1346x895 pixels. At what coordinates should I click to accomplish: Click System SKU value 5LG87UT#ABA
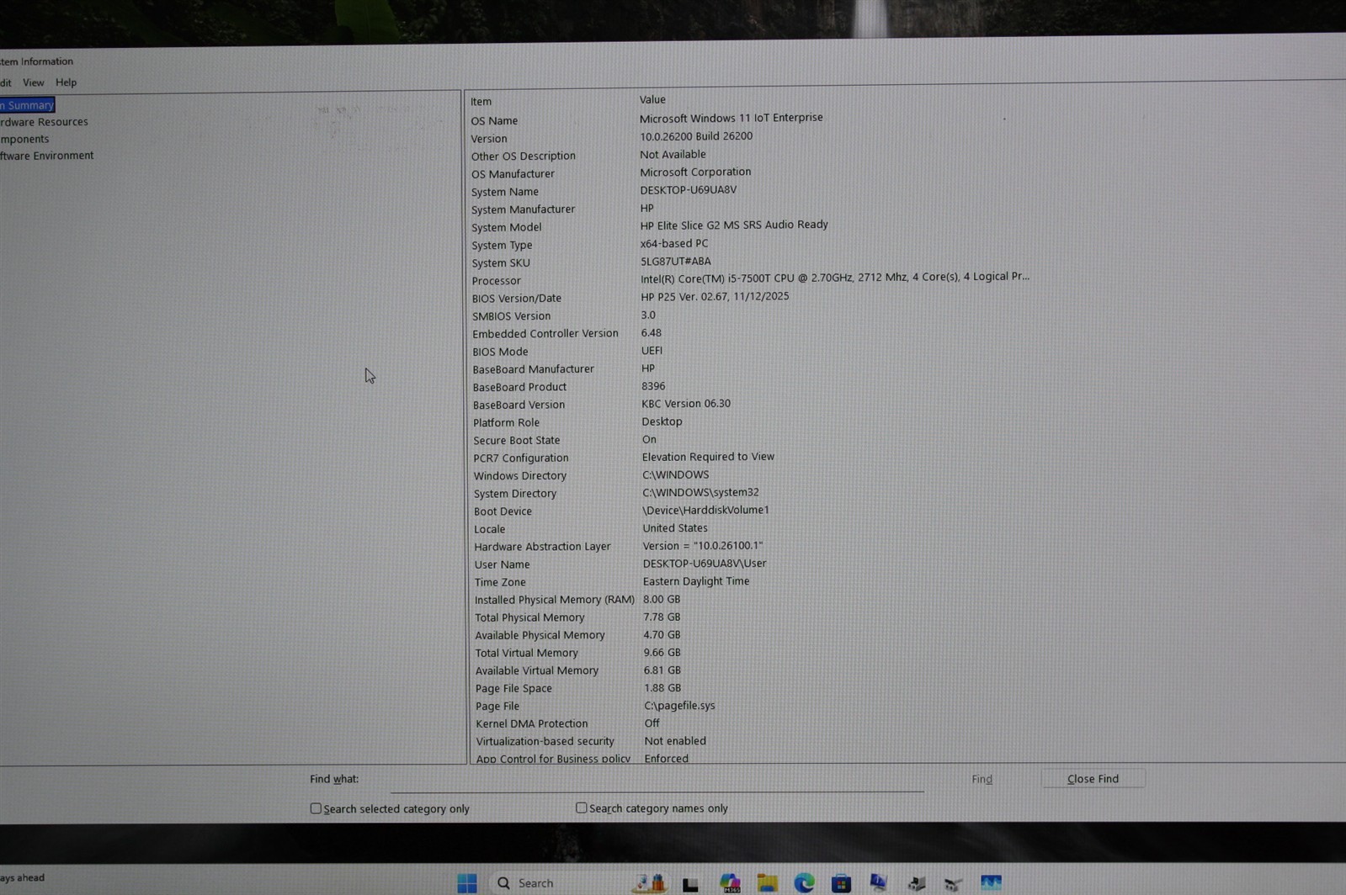(675, 262)
